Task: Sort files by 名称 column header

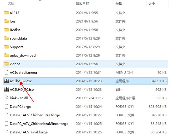Action: point(11,4)
